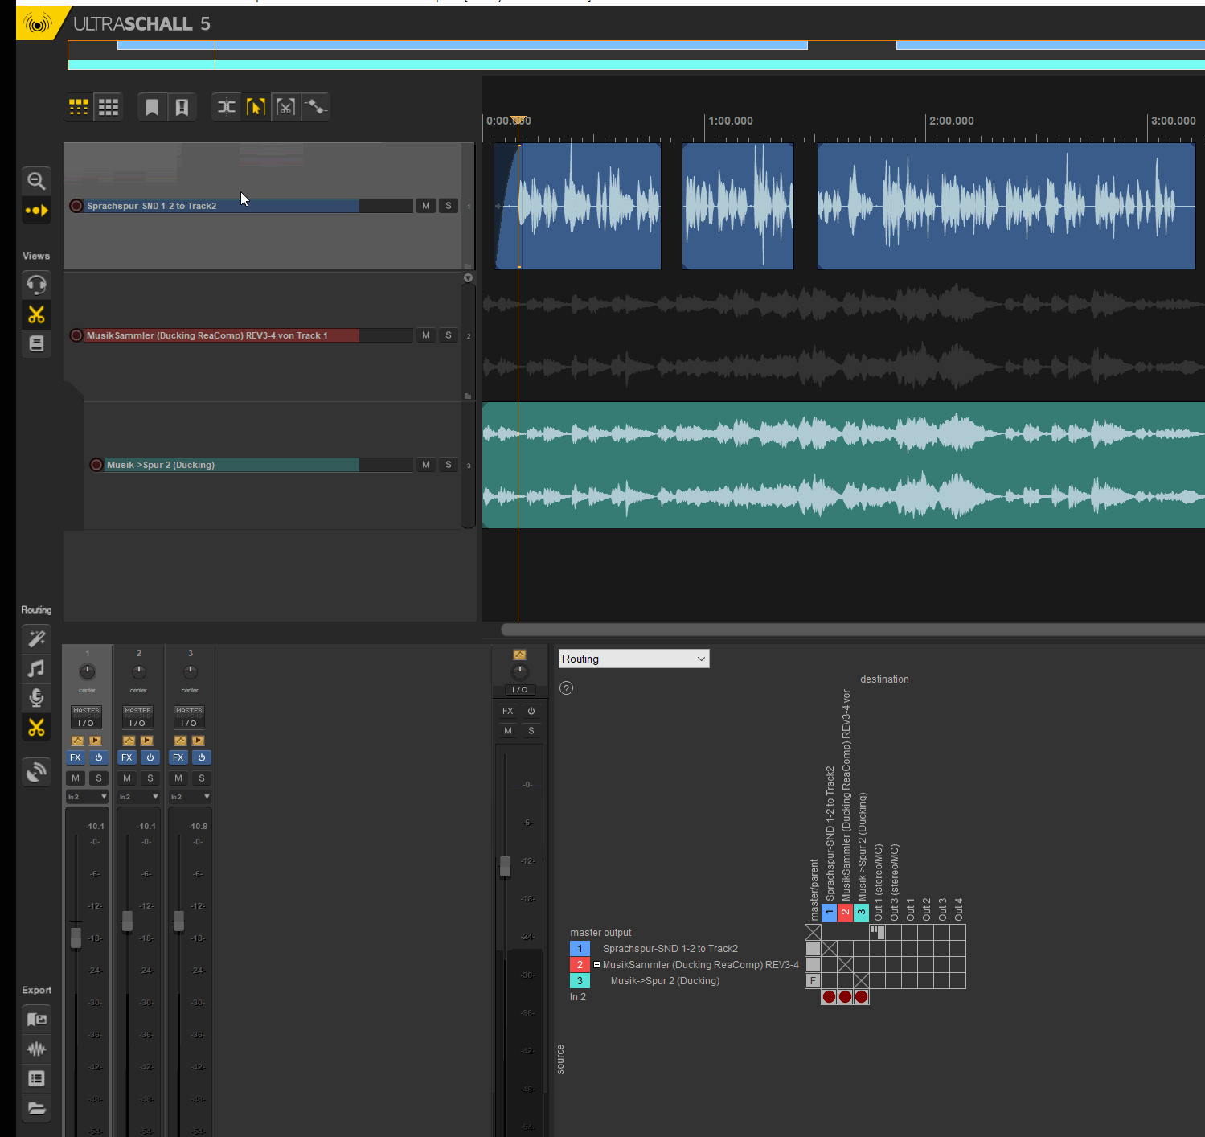Open In 2 input dropdown on channel 2
Viewport: 1205px width, 1137px height.
[138, 797]
